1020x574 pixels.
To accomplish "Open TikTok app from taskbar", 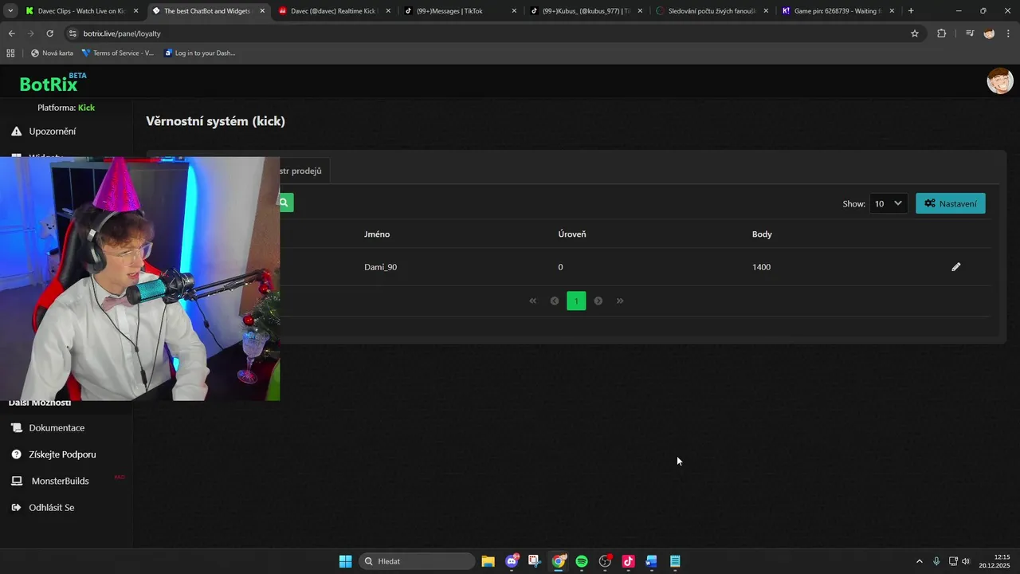I will coord(628,561).
